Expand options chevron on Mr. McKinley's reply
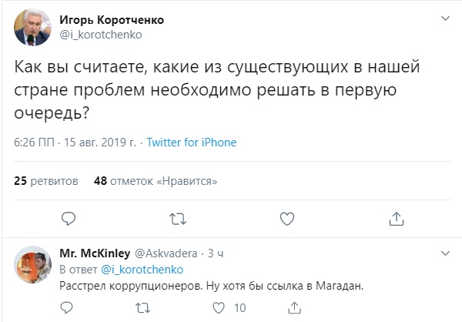 444,253
